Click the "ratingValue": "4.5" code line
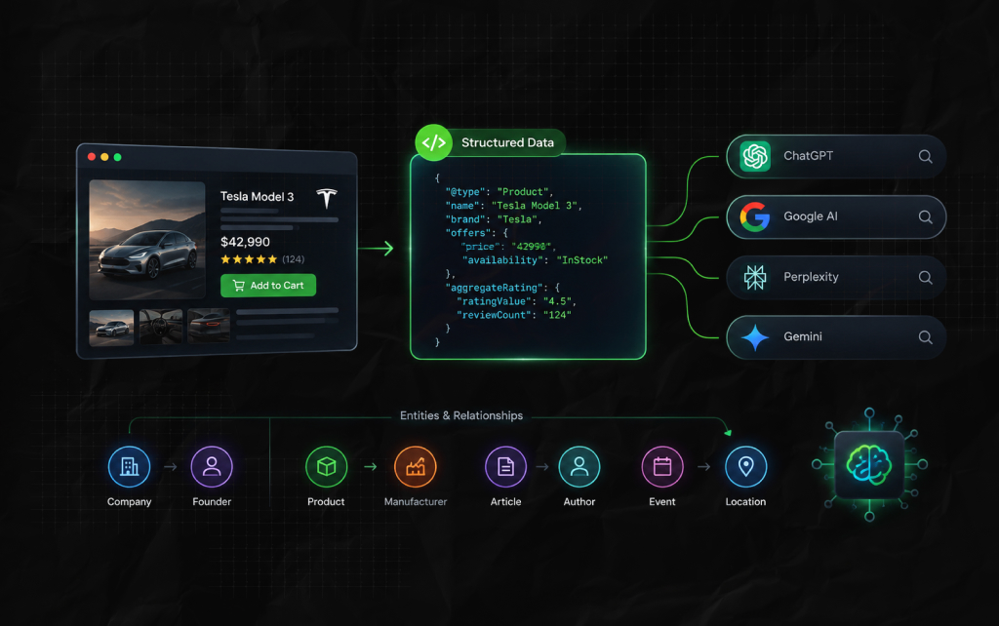Viewport: 999px width, 626px height. pyautogui.click(x=516, y=301)
